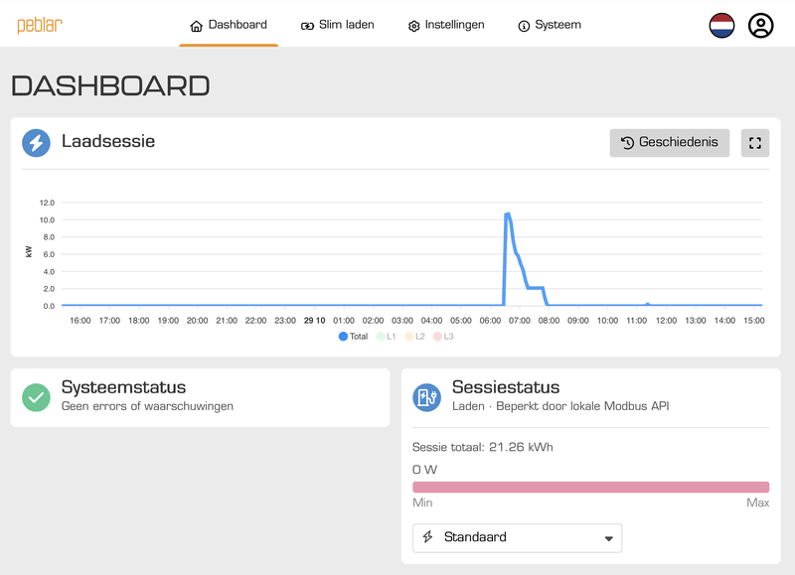Expand dropdown using the caret arrow
The width and height of the screenshot is (795, 575).
pyautogui.click(x=609, y=538)
